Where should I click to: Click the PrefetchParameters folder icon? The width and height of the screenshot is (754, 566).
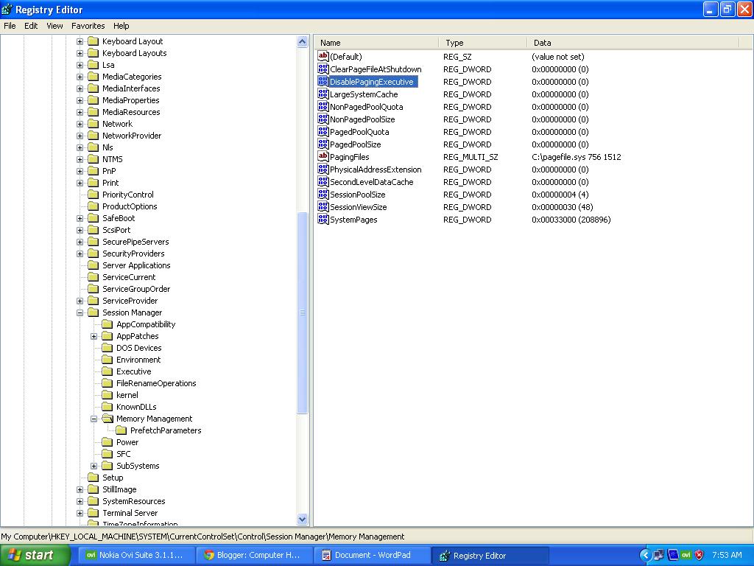point(122,430)
